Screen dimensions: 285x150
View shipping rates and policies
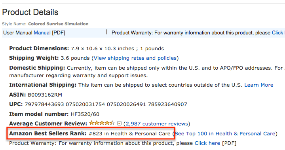(x=135, y=58)
